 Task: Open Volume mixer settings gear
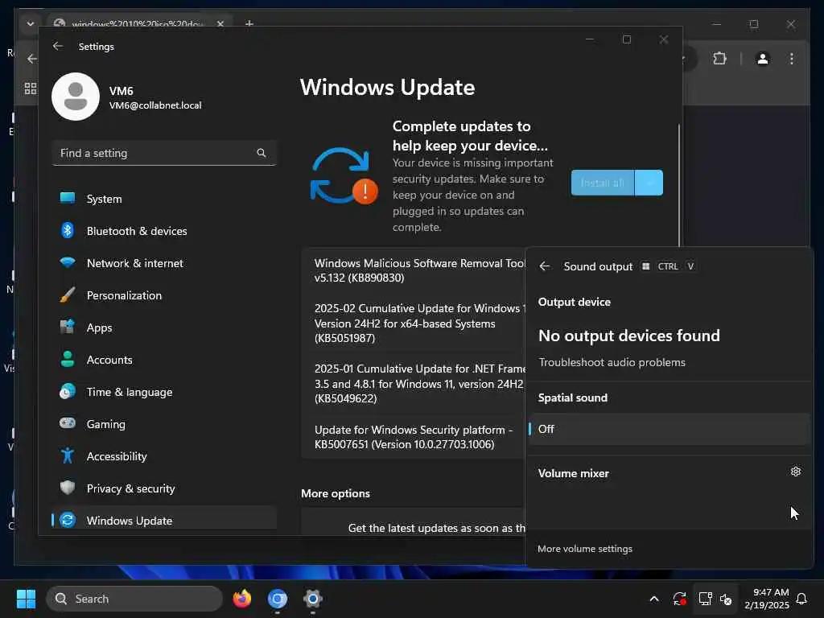coord(796,472)
